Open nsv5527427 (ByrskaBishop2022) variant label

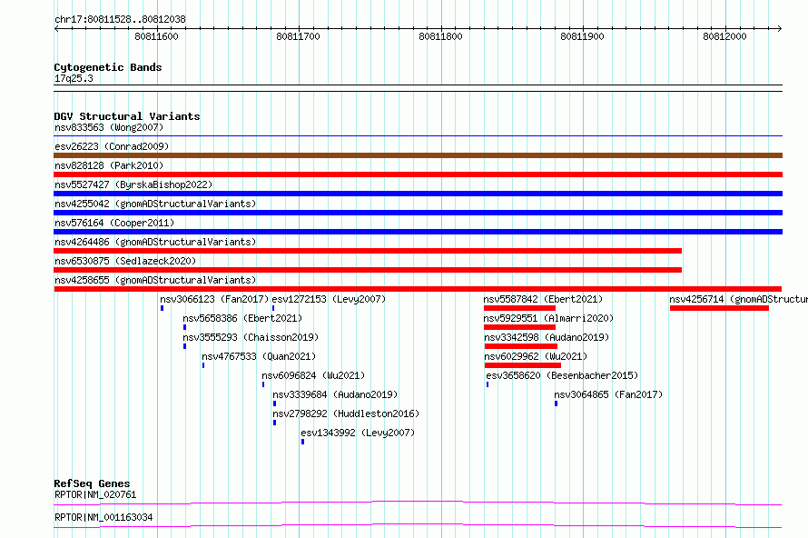tap(133, 184)
